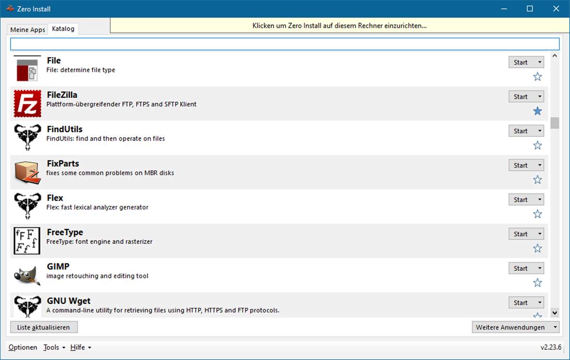The width and height of the screenshot is (570, 360).
Task: Click the FindUtils GNU head icon
Action: [27, 138]
